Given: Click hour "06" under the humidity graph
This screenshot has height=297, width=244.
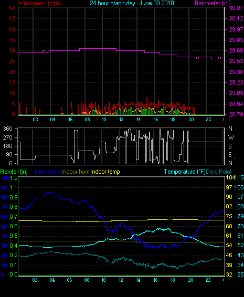Looking at the screenshot, I should pos(69,280).
